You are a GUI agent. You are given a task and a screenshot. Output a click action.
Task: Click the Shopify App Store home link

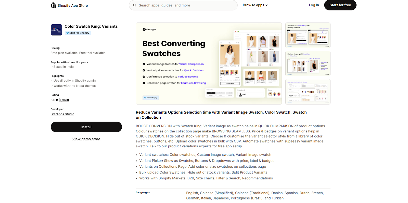[69, 5]
